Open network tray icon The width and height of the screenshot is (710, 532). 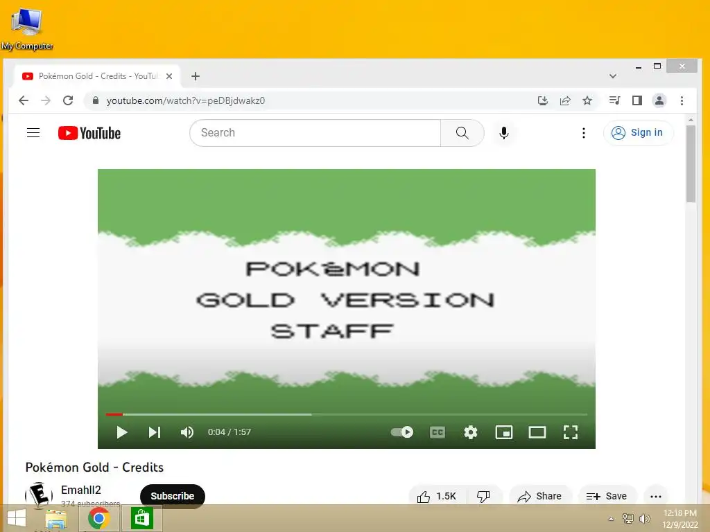[628, 519]
